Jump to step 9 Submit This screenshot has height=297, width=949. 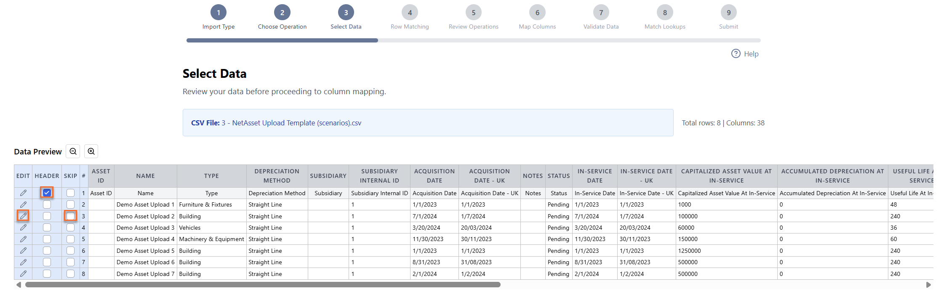(729, 13)
